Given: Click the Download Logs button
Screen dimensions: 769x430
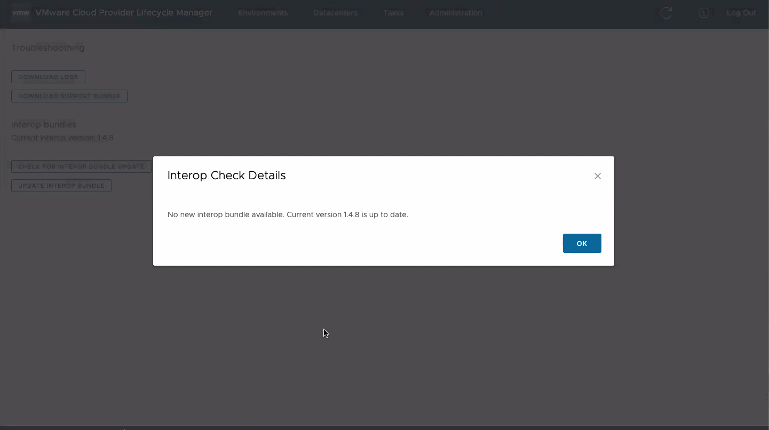Looking at the screenshot, I should (48, 77).
